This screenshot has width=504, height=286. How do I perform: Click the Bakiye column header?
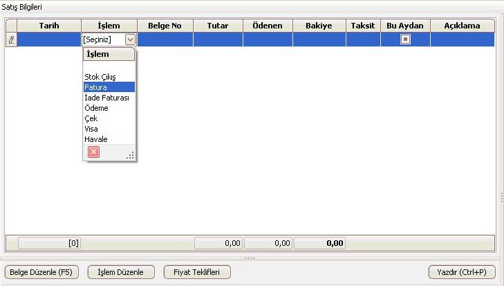click(319, 26)
